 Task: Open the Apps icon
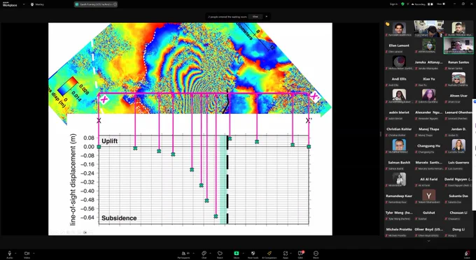(x=286, y=253)
